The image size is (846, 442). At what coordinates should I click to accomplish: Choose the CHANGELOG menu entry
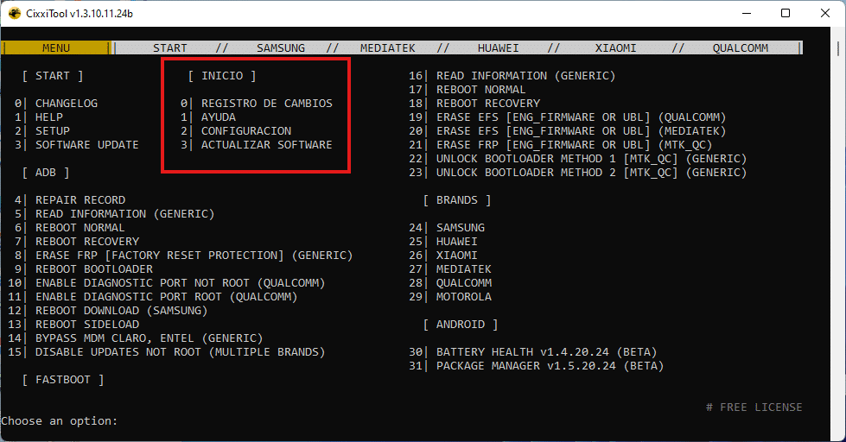66,104
